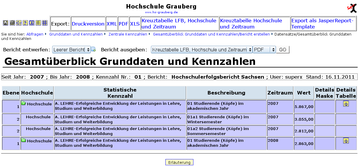Click the value 2.812,00
360x167 pixels.
click(304, 131)
